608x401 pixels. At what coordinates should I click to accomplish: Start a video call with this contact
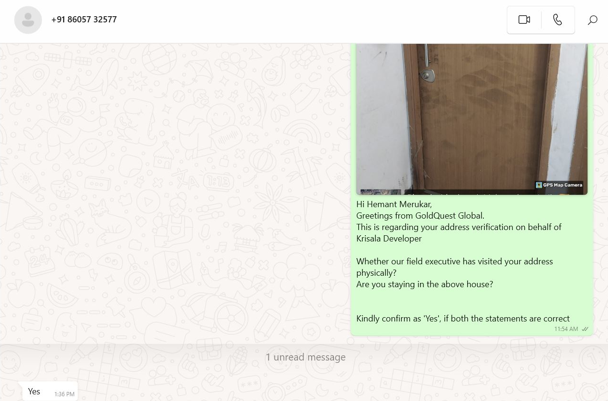point(524,20)
